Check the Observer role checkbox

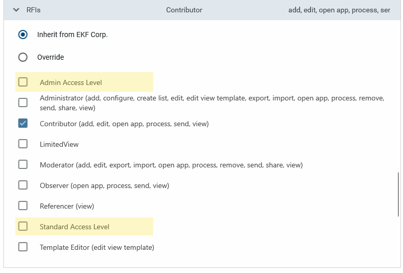(23, 185)
